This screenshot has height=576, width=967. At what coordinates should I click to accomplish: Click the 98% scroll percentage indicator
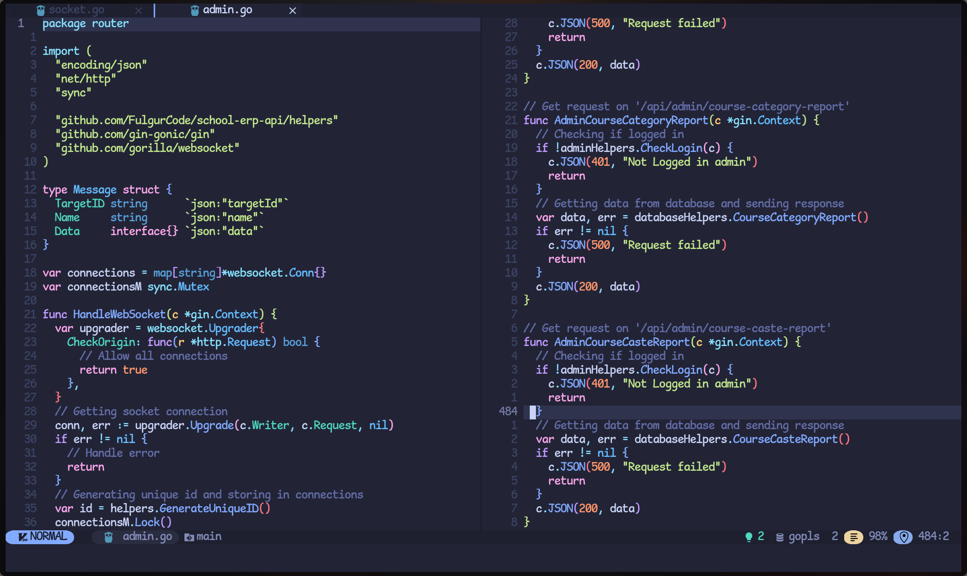pos(878,536)
